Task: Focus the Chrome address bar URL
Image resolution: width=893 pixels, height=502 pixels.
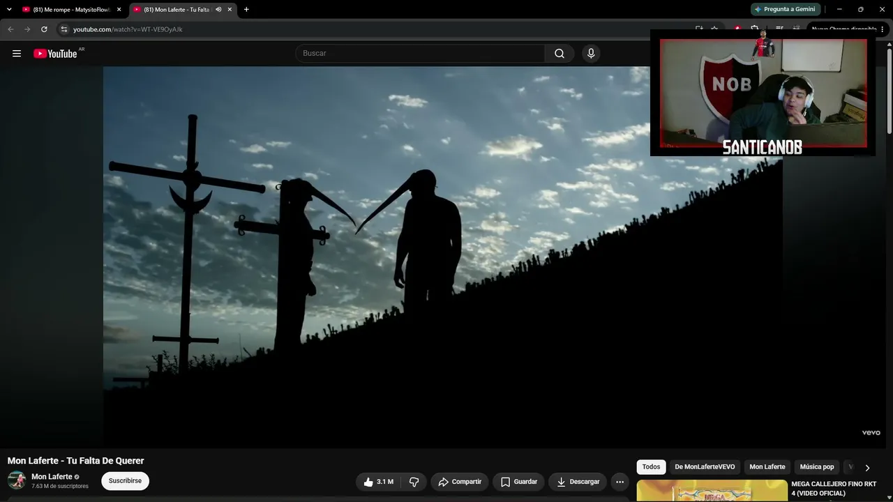Action: (x=128, y=29)
